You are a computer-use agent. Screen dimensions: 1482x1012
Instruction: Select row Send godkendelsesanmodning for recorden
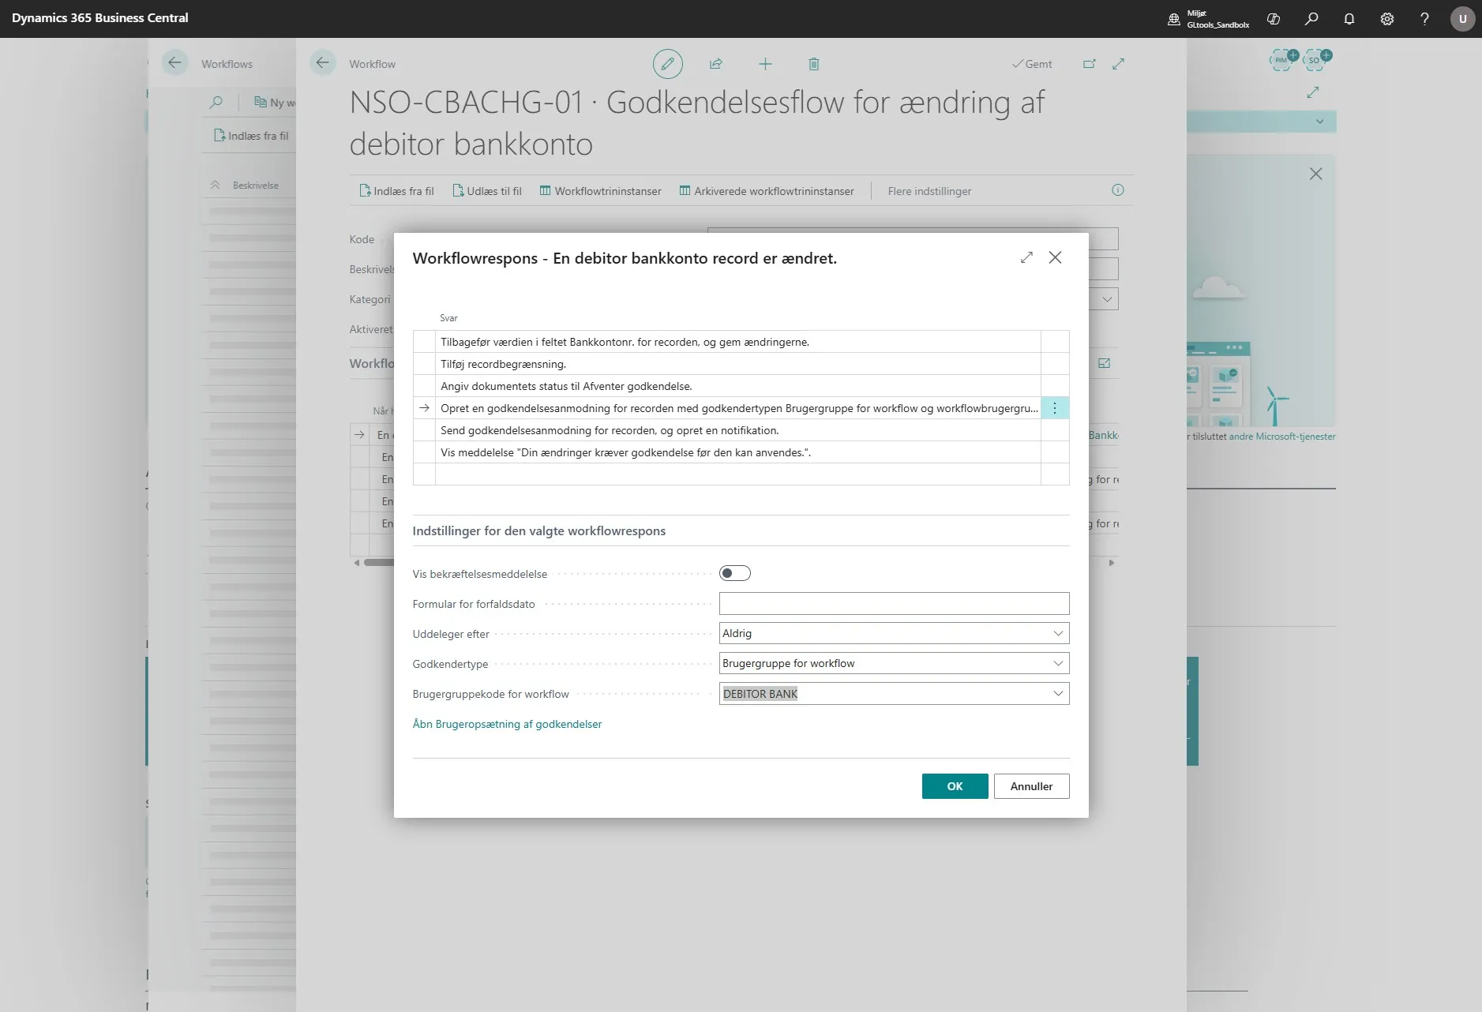click(737, 430)
